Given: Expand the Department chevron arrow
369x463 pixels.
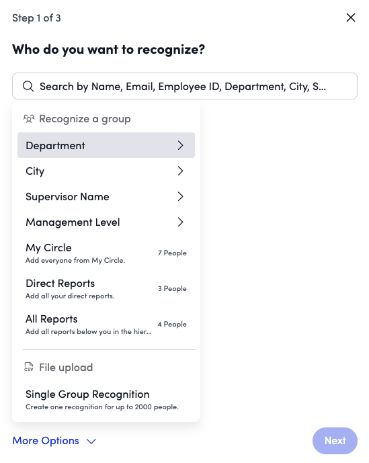Looking at the screenshot, I should (x=181, y=145).
